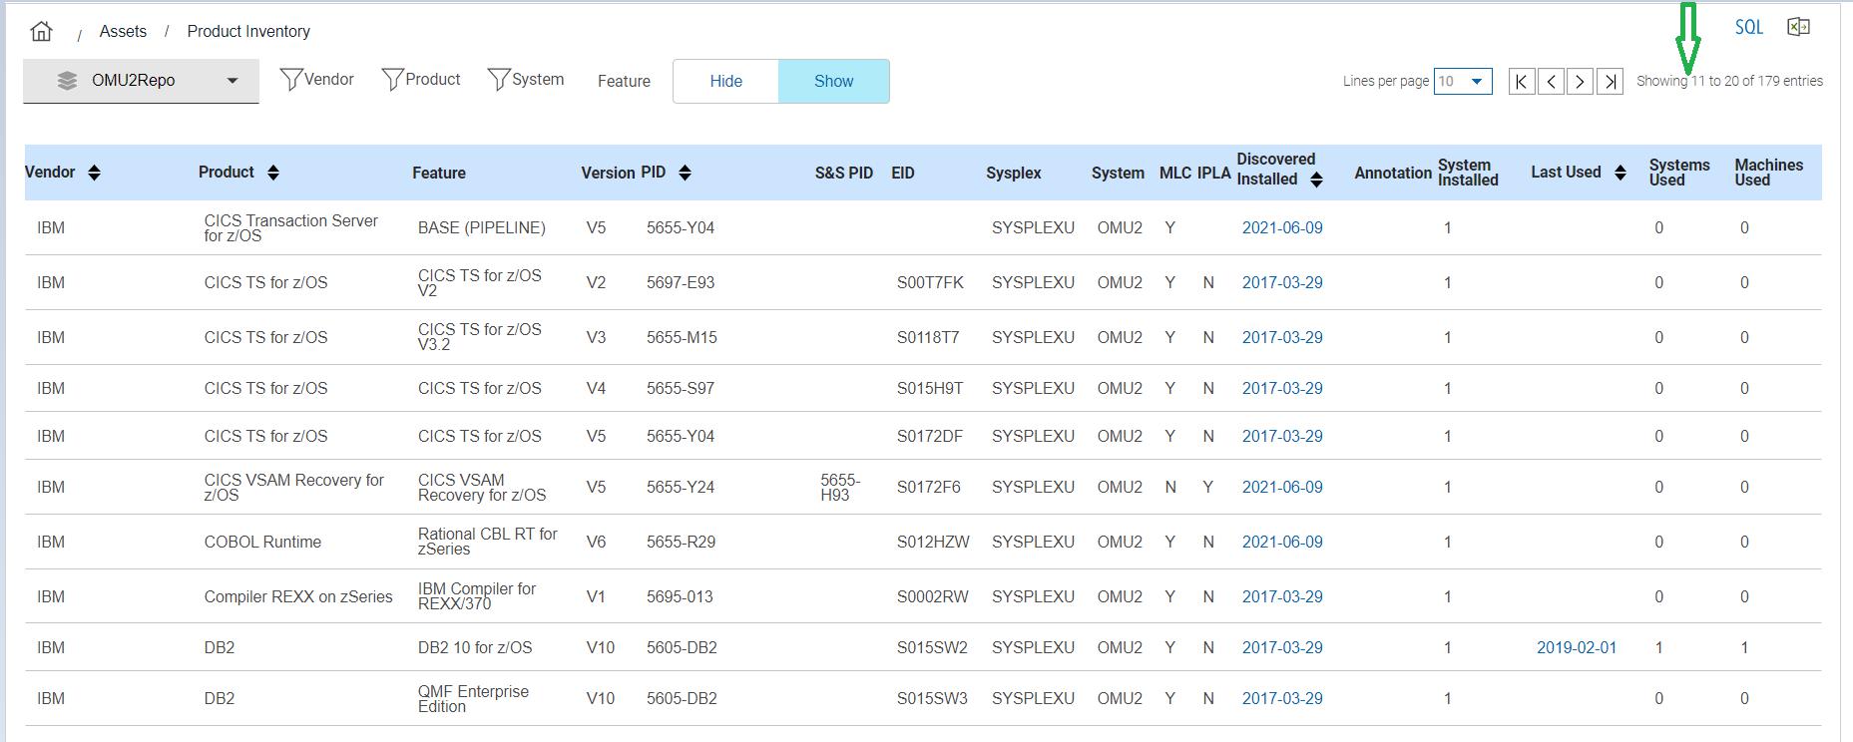Select Compiler REXX on zSeries product
This screenshot has height=742, width=1853.
(x=298, y=596)
